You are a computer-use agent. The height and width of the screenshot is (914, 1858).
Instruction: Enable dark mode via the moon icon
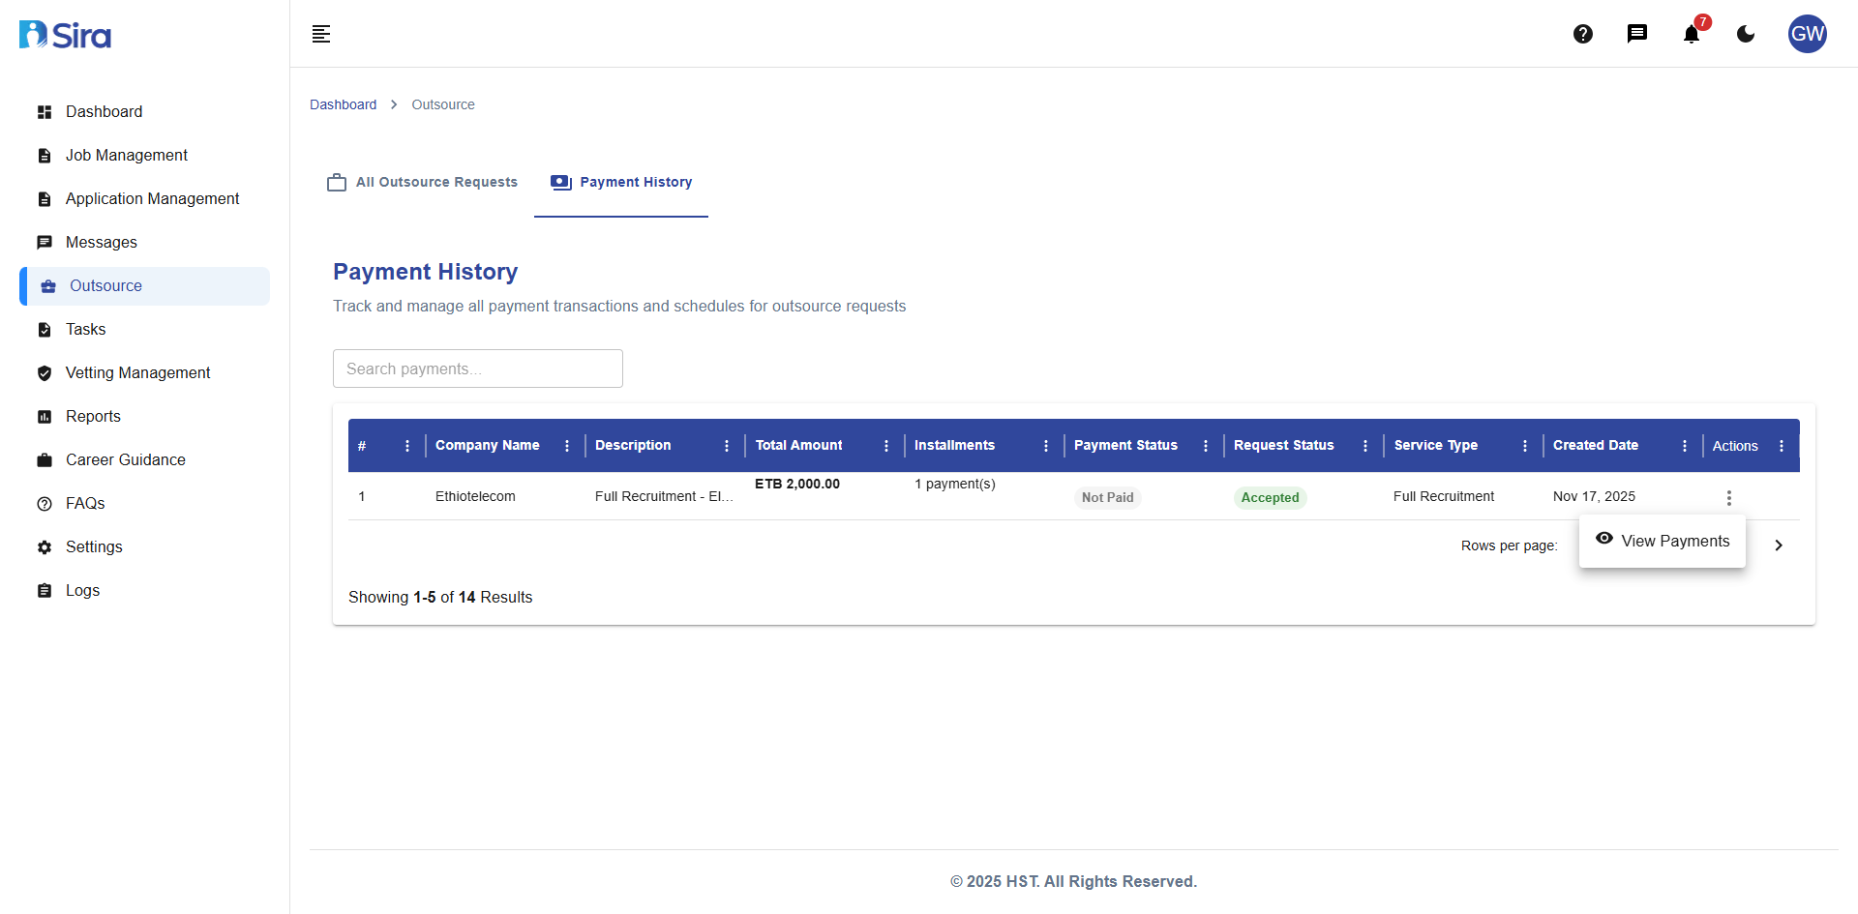1745,34
